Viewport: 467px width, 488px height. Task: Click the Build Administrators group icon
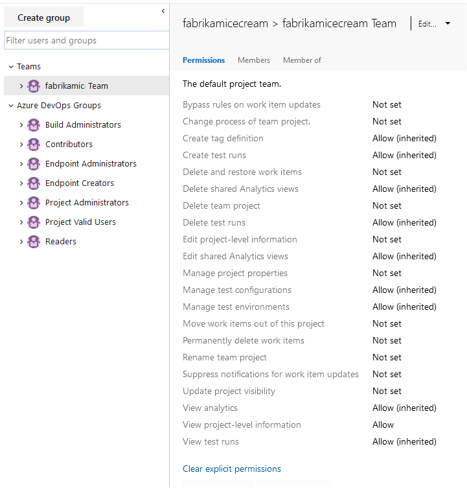click(34, 125)
